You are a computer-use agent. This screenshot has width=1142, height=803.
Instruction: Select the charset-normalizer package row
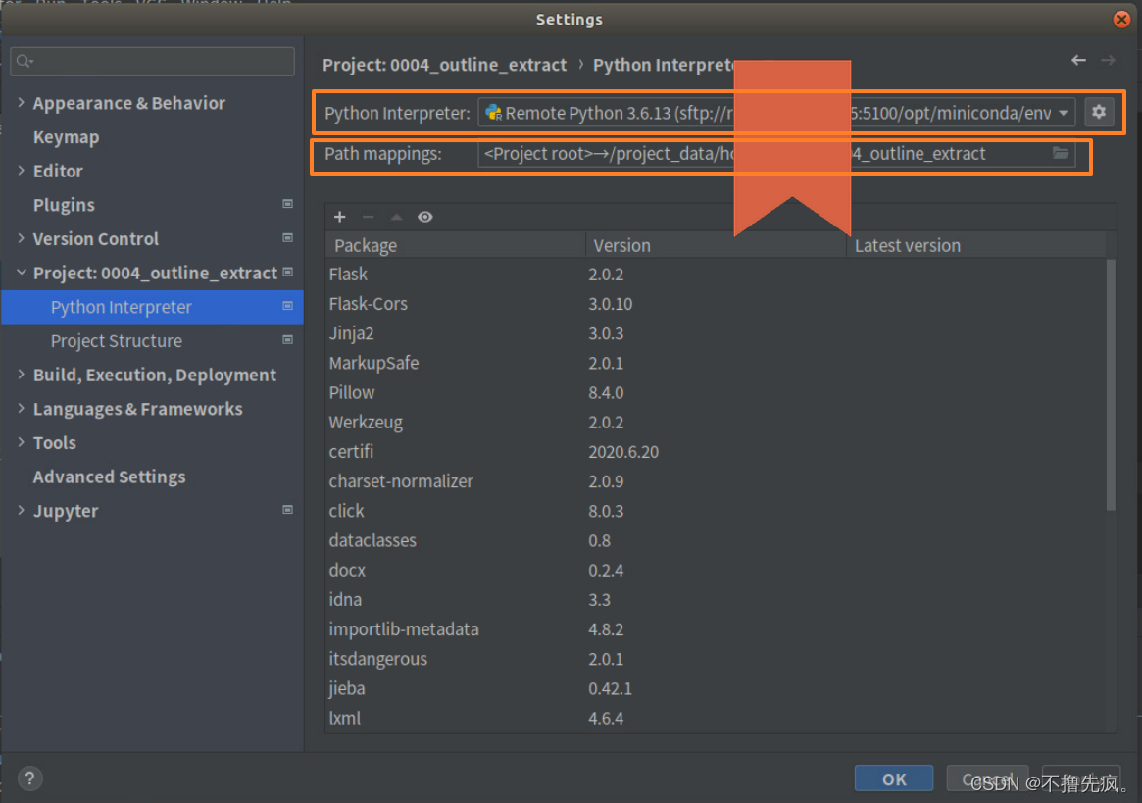point(716,481)
